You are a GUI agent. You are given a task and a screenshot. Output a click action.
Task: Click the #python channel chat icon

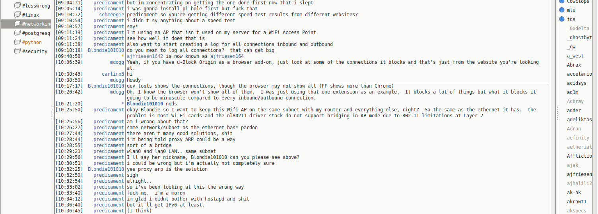pyautogui.click(x=17, y=42)
